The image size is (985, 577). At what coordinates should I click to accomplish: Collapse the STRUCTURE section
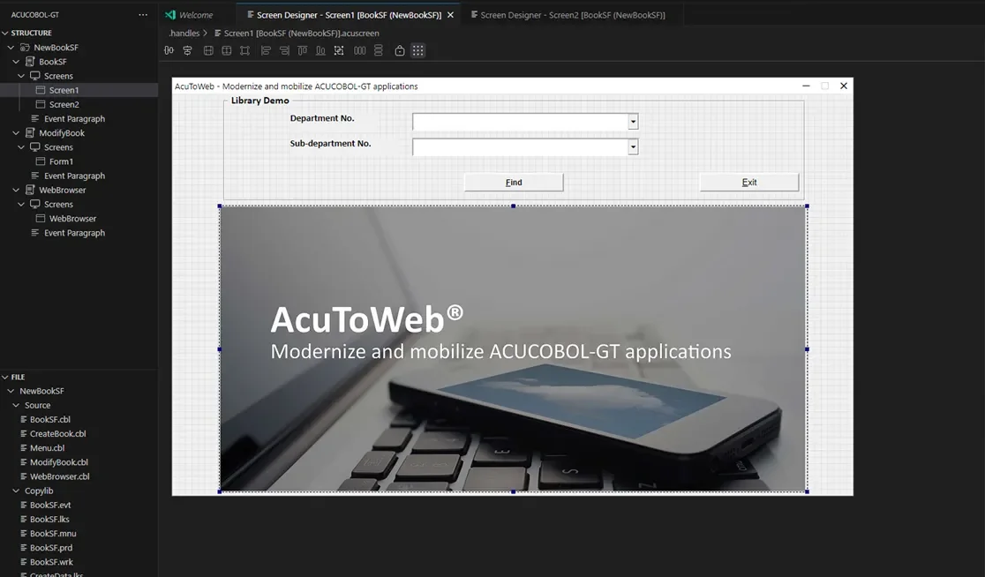(5, 33)
